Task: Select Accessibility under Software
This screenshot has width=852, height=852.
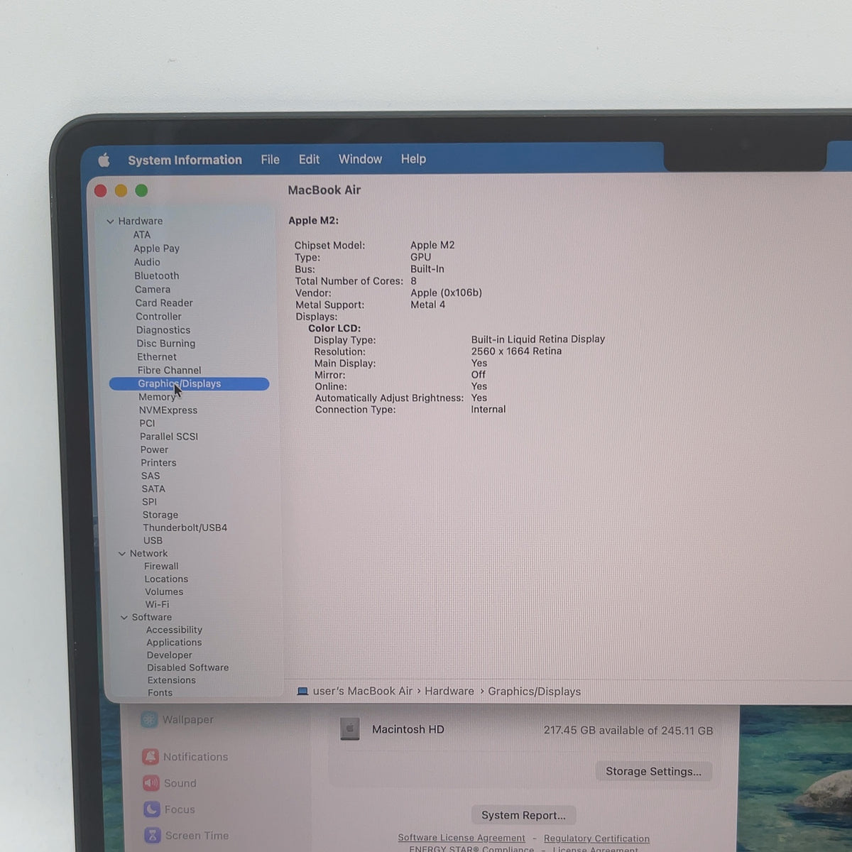Action: 174,630
